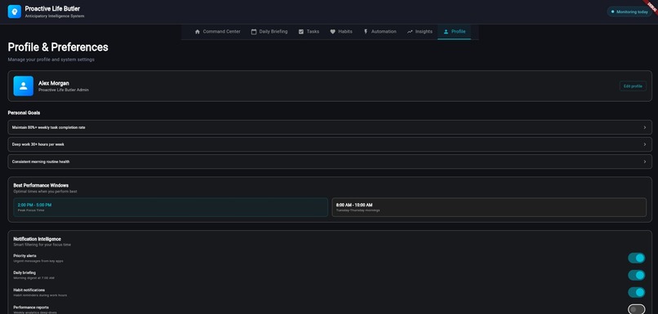Image resolution: width=658 pixels, height=314 pixels.
Task: Select the Automation tab
Action: (380, 32)
